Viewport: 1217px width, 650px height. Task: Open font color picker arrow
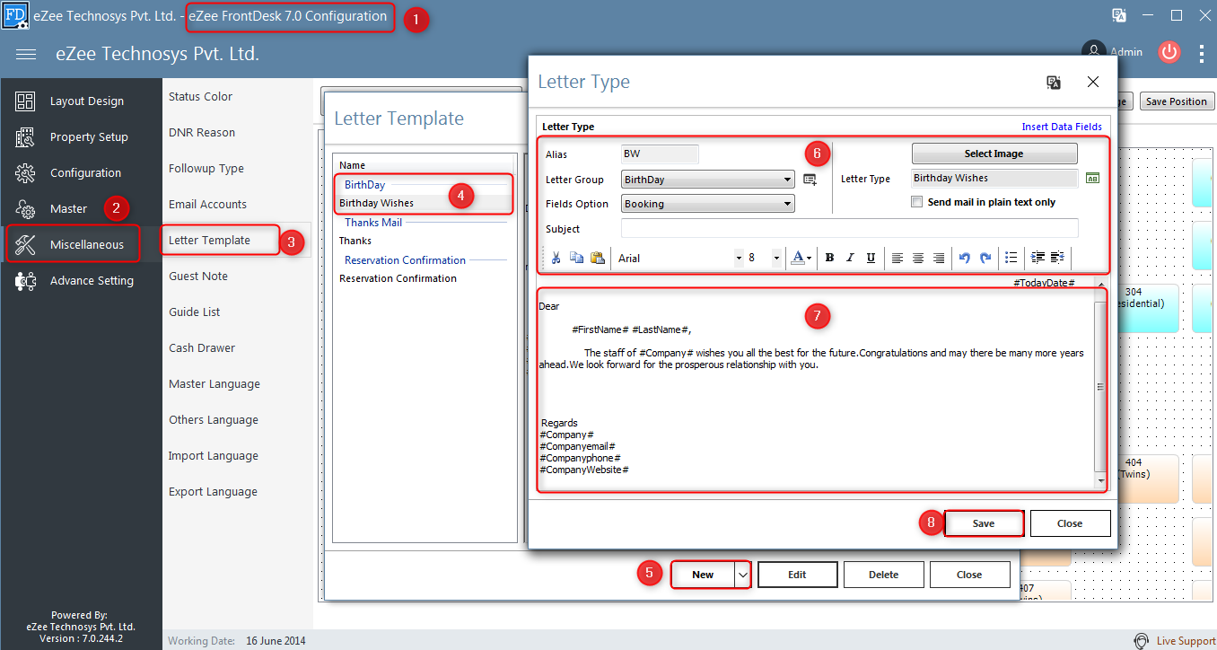click(x=809, y=259)
